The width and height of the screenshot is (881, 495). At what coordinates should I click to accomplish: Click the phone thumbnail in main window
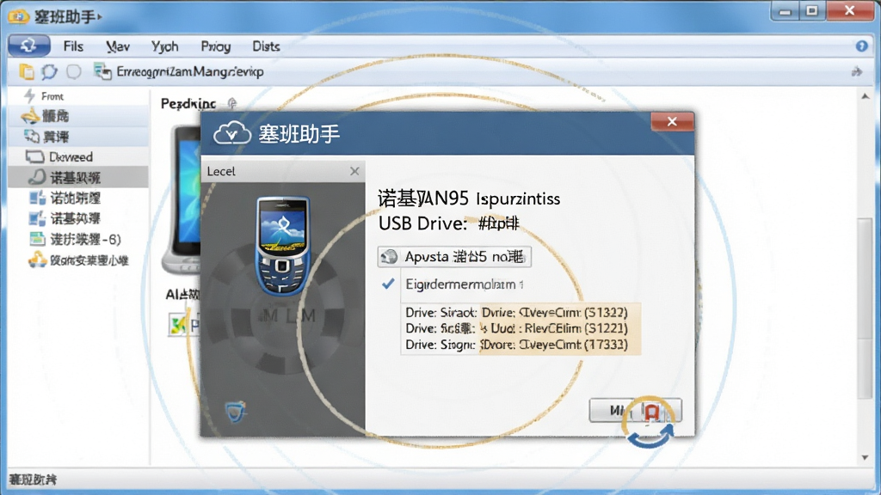[182, 199]
